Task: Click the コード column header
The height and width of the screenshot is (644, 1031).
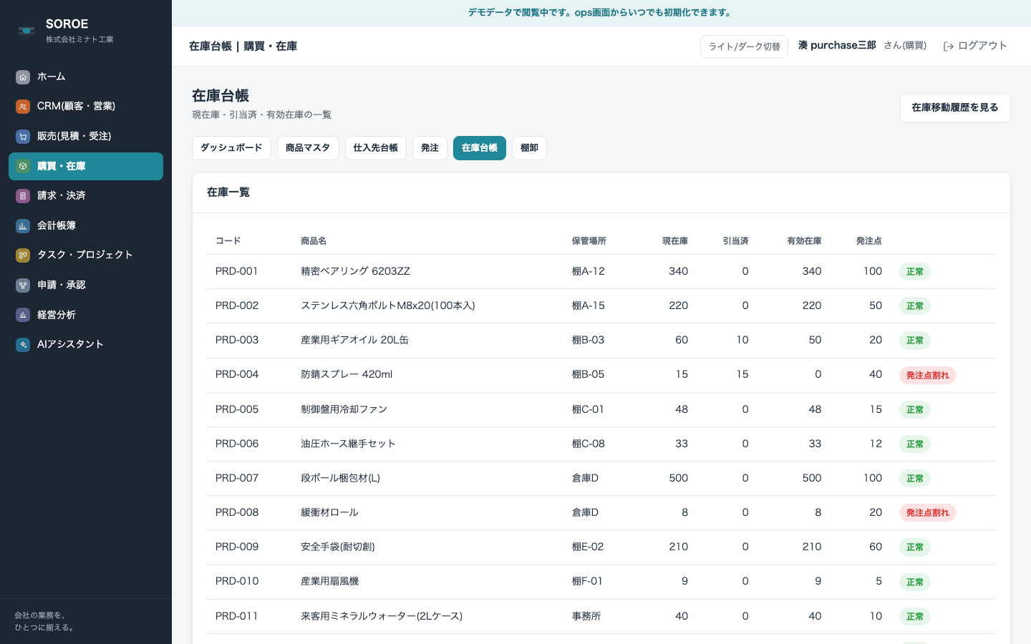Action: 228,241
